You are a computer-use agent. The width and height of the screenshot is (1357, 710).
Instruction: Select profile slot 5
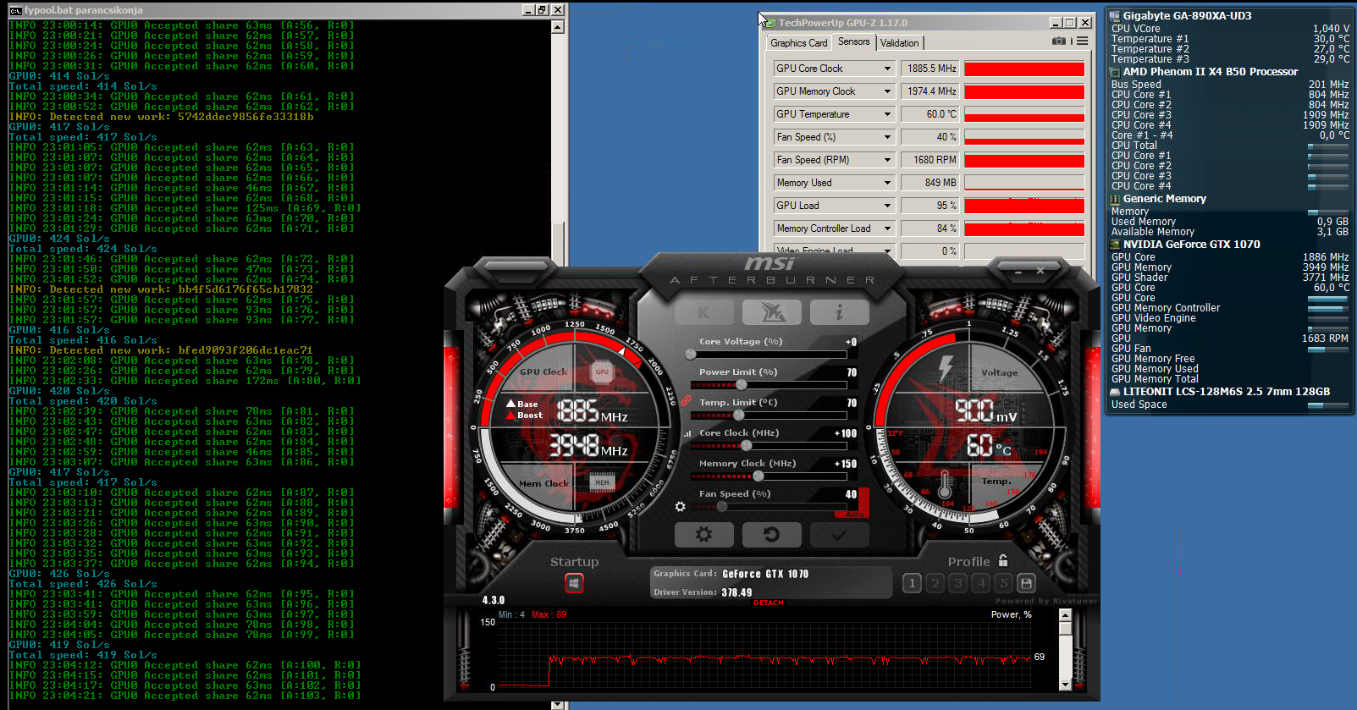[x=1003, y=583]
